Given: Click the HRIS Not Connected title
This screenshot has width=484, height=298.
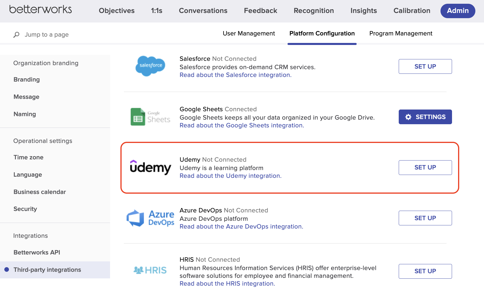Looking at the screenshot, I should [210, 260].
